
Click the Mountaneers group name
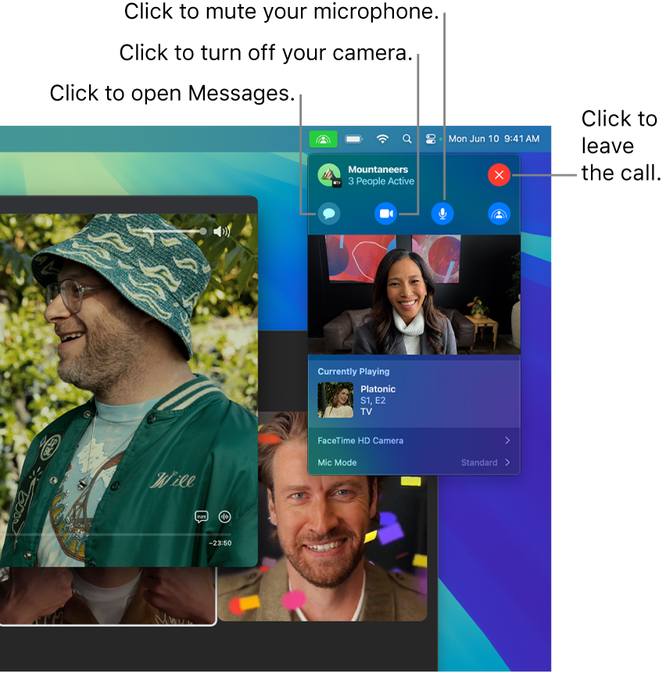coord(378,169)
